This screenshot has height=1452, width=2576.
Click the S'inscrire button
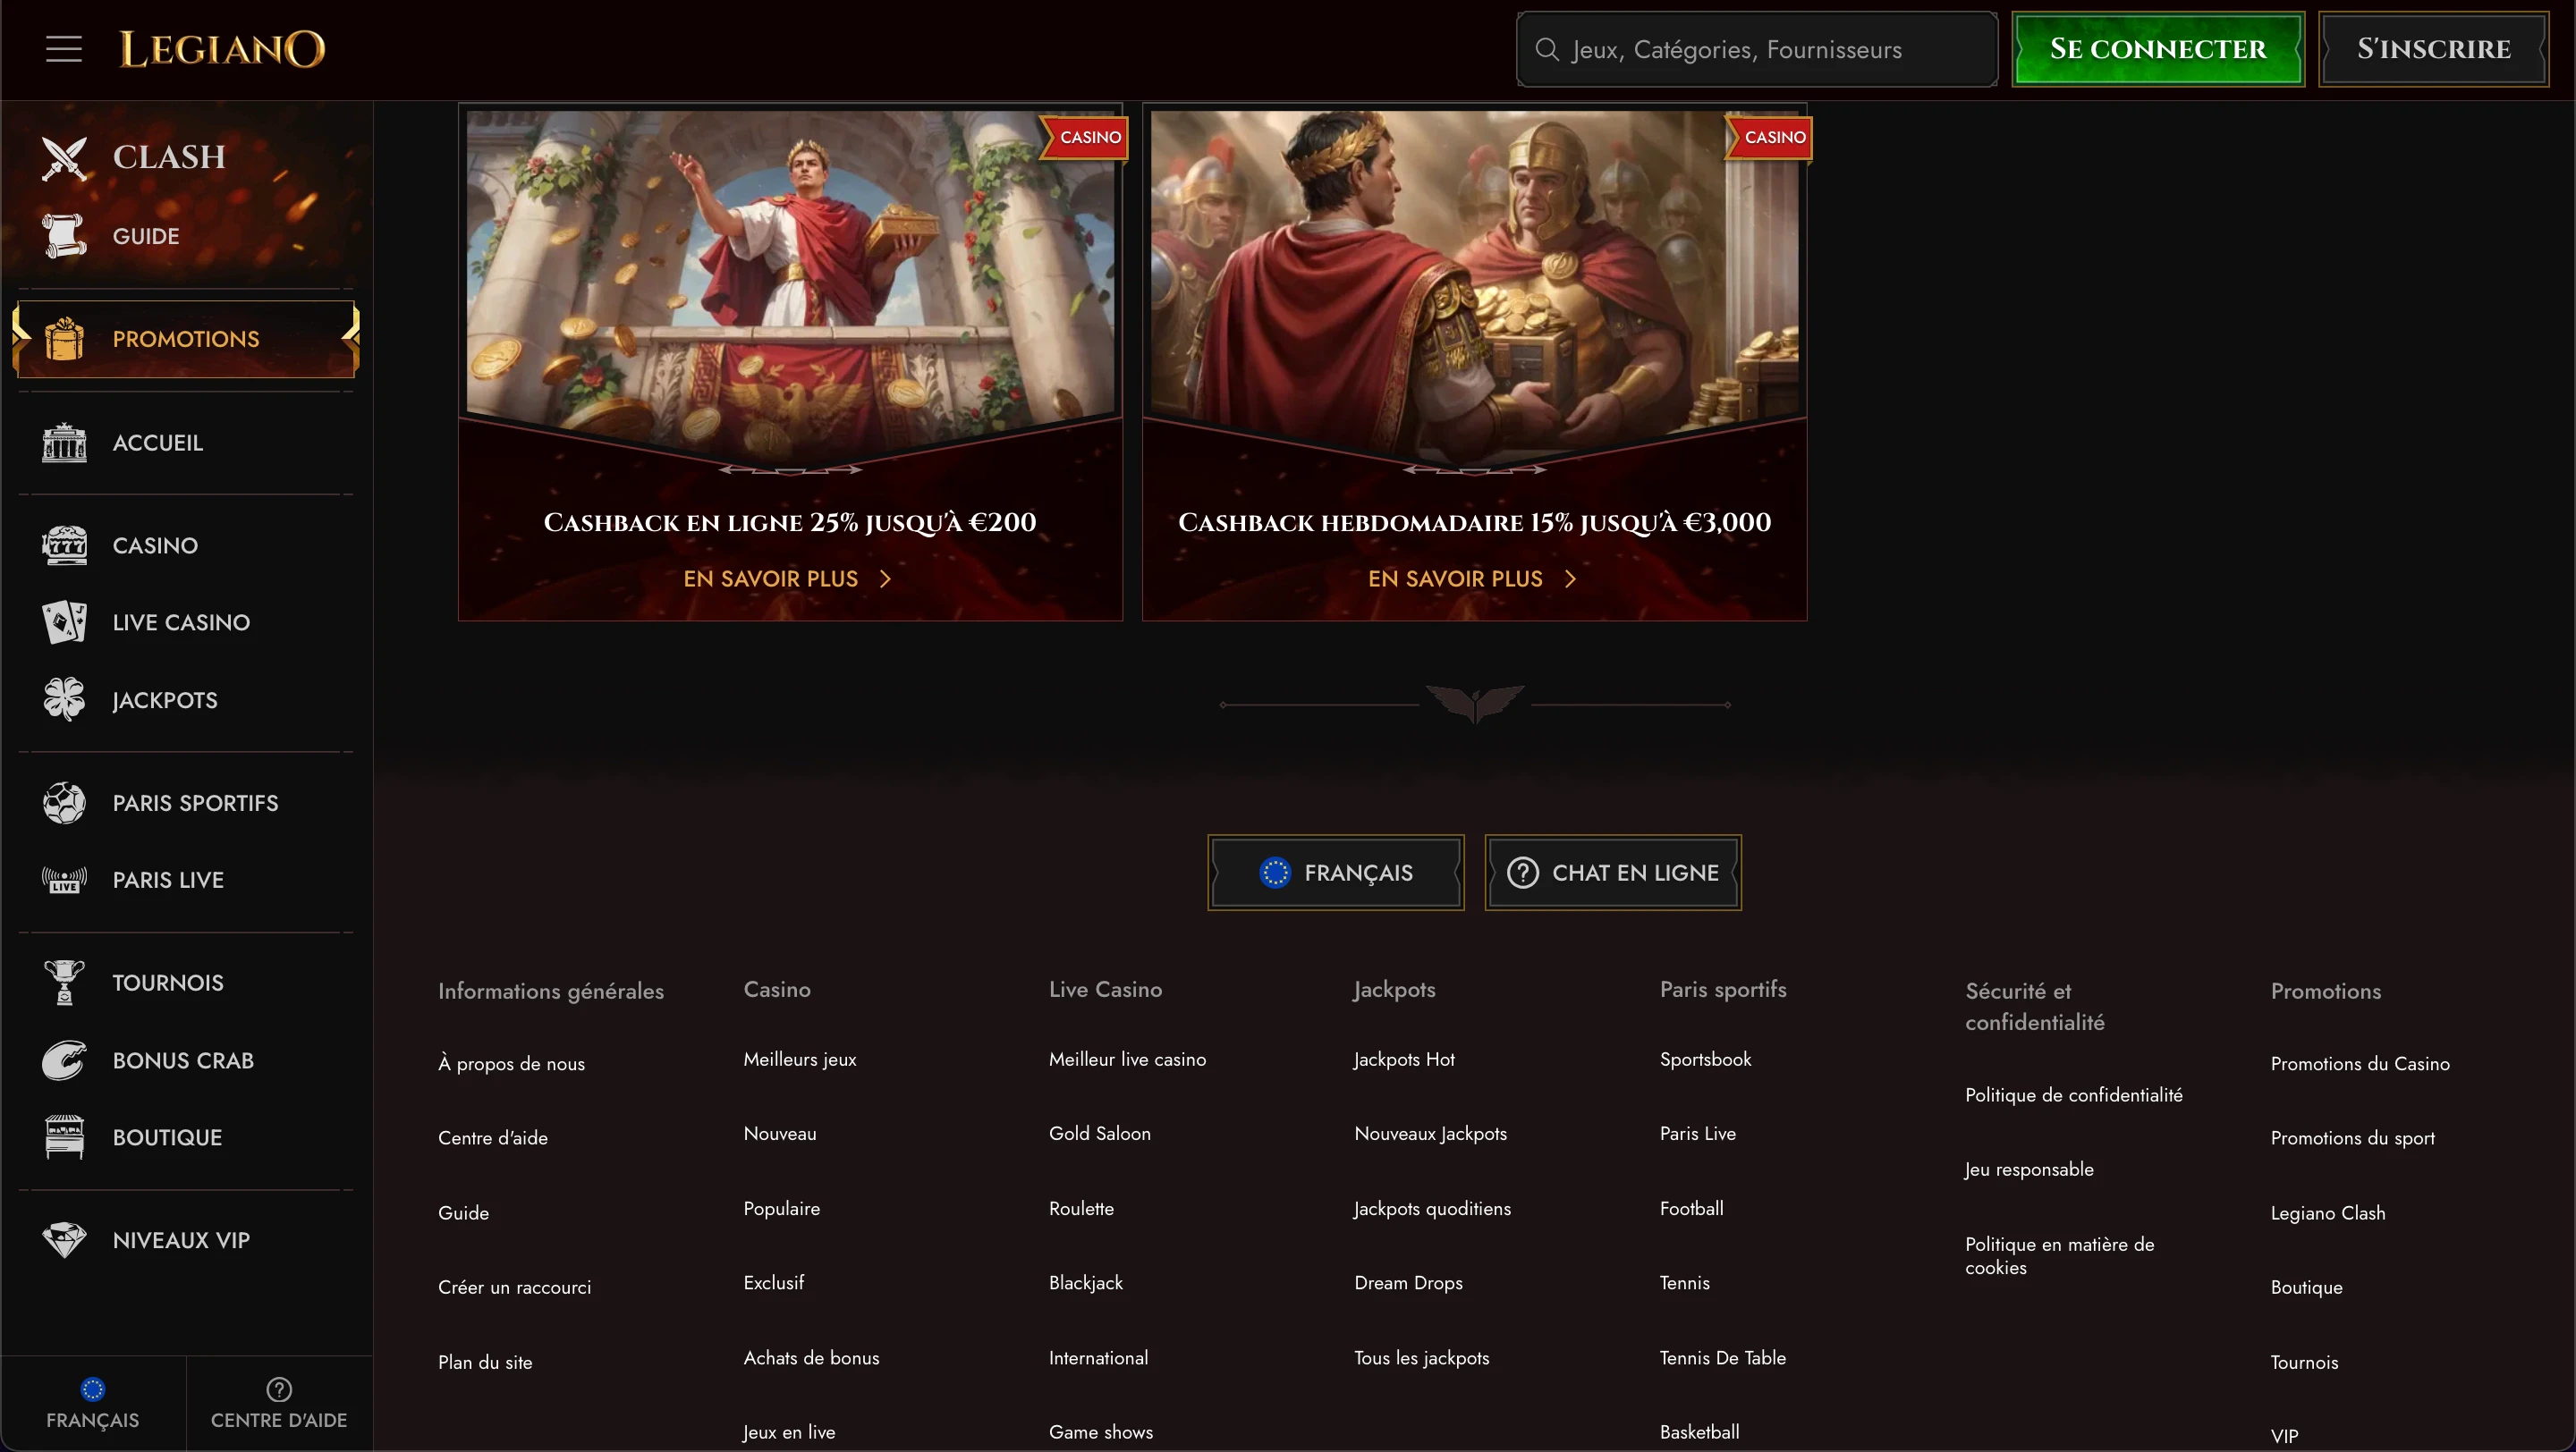[2434, 49]
